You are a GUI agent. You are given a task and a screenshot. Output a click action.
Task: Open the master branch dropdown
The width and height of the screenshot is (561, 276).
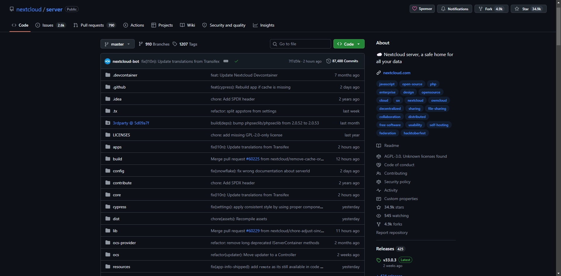click(x=117, y=44)
